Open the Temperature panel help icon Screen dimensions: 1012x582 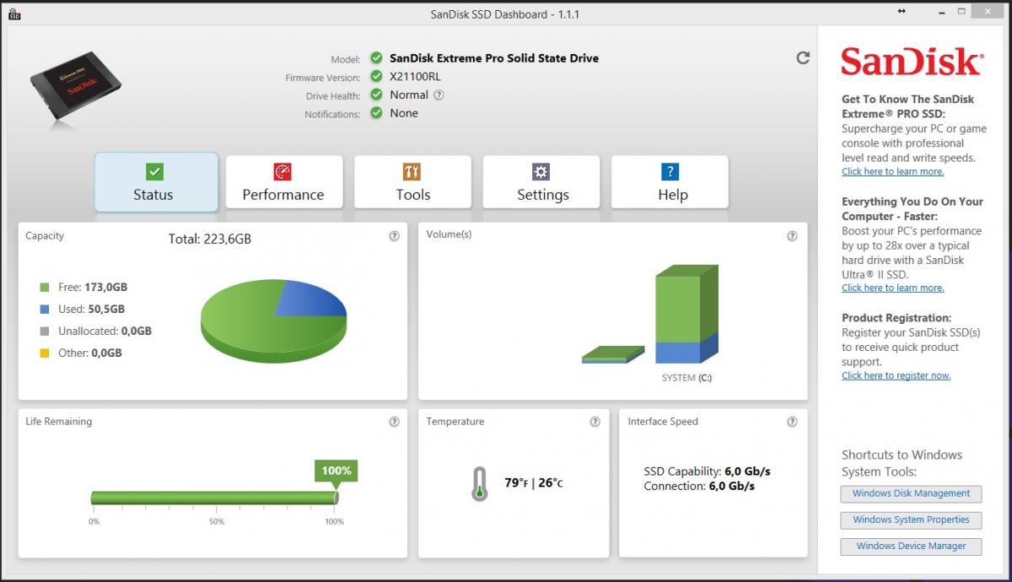click(x=595, y=422)
